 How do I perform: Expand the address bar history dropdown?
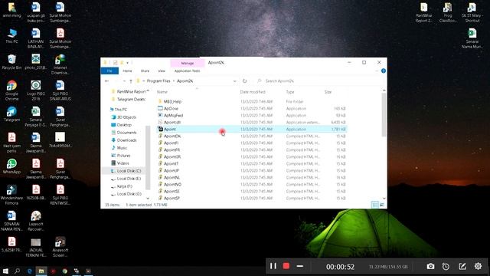tap(234, 81)
